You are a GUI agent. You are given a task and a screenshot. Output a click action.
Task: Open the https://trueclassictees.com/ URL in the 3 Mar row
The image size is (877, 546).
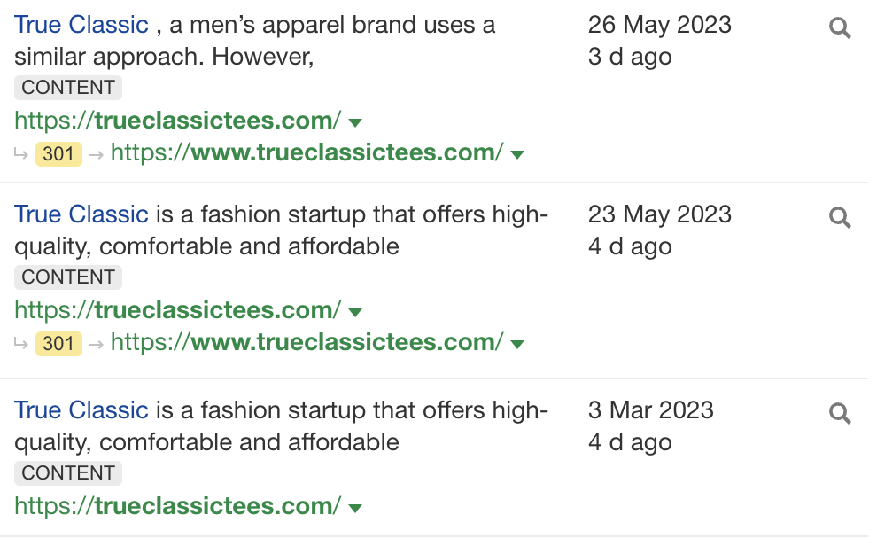[x=177, y=506]
